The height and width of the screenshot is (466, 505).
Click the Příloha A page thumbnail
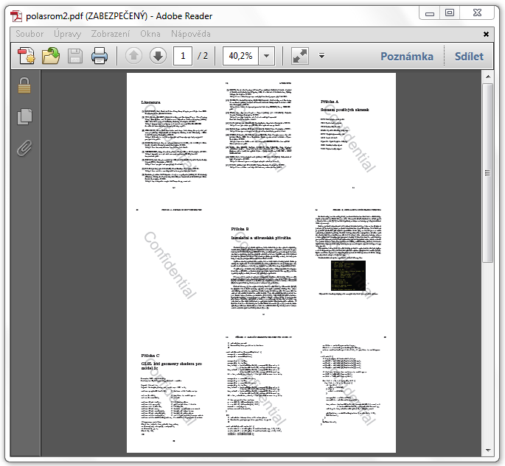point(352,135)
